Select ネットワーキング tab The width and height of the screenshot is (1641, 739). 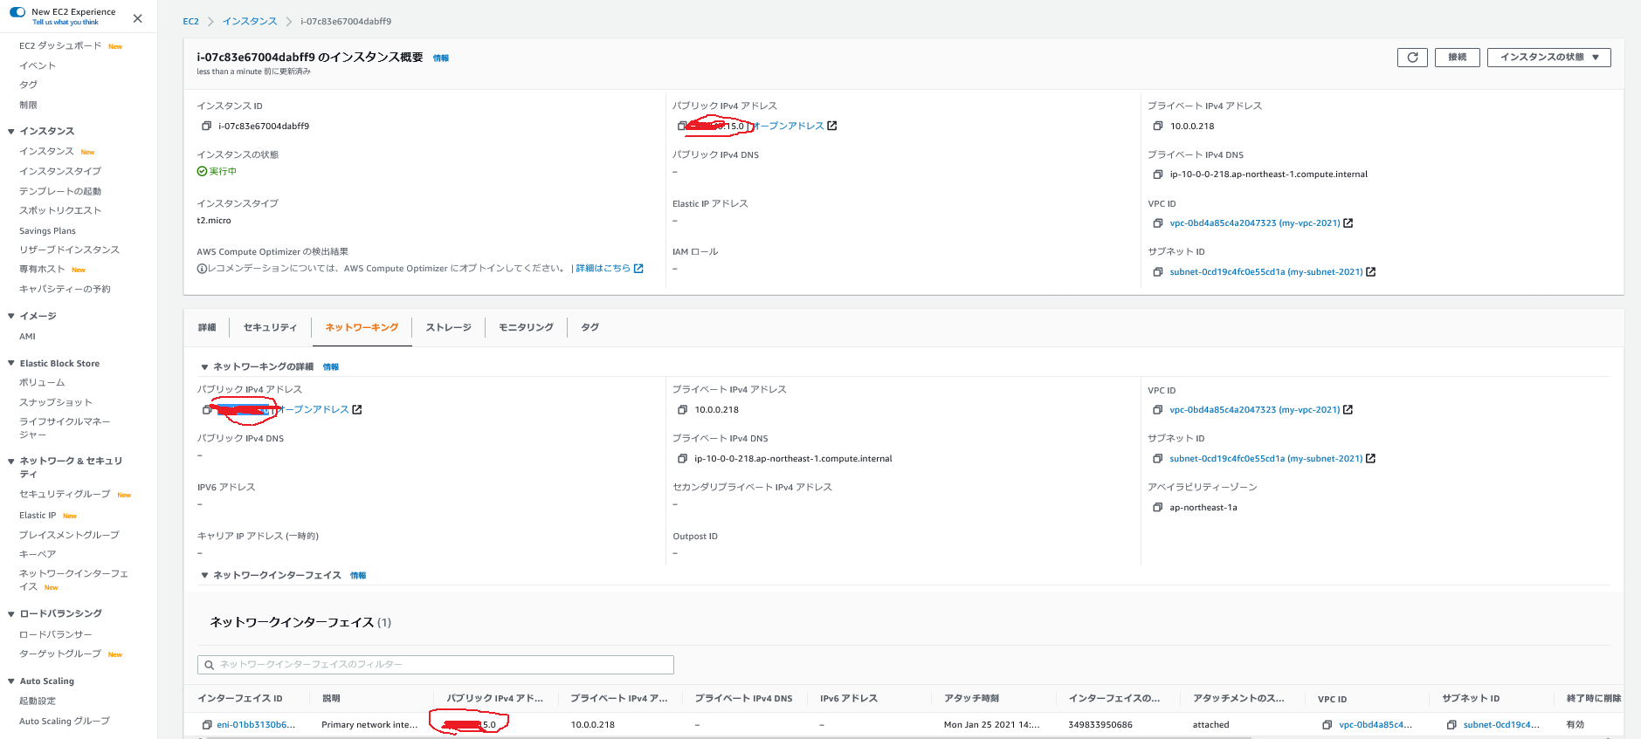(x=362, y=327)
